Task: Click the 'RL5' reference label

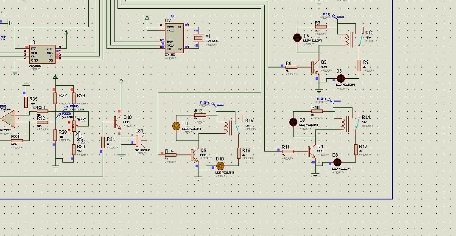Action: pos(249,121)
